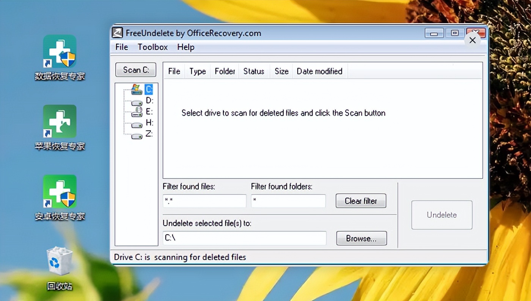Open the File menu
The image size is (531, 301).
click(122, 47)
